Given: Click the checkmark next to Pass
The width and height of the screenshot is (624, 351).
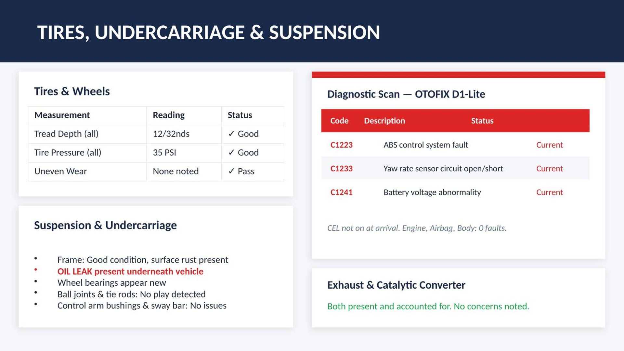Looking at the screenshot, I should (231, 171).
